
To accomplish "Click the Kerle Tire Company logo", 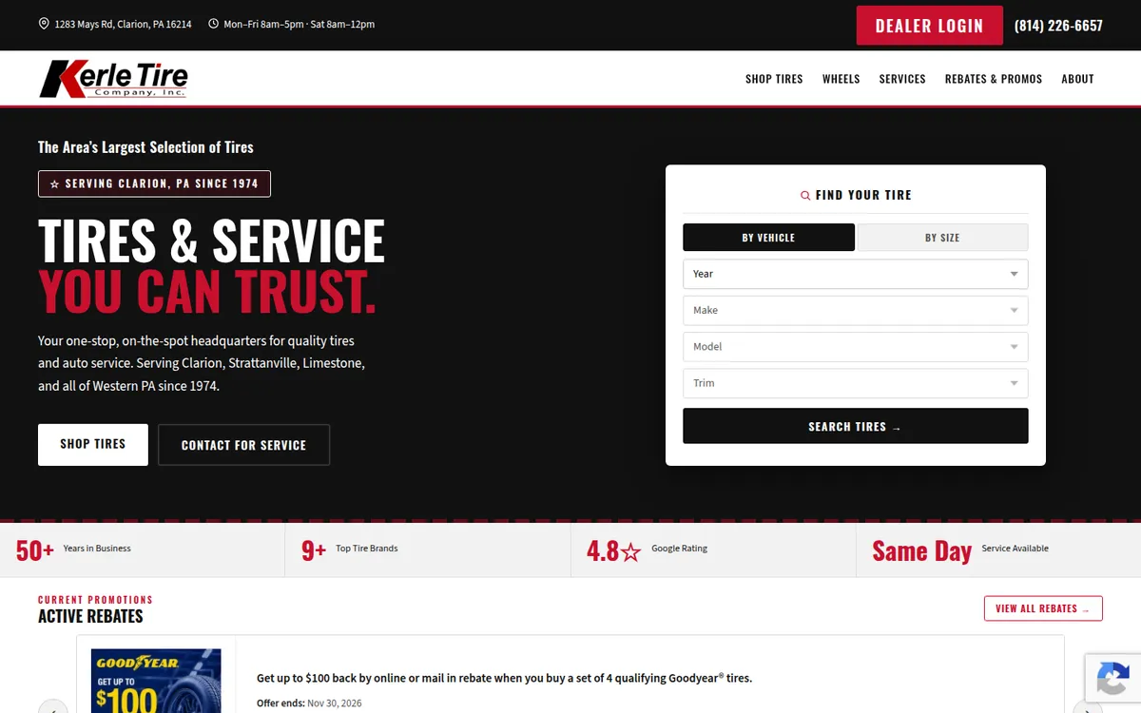I will point(113,79).
